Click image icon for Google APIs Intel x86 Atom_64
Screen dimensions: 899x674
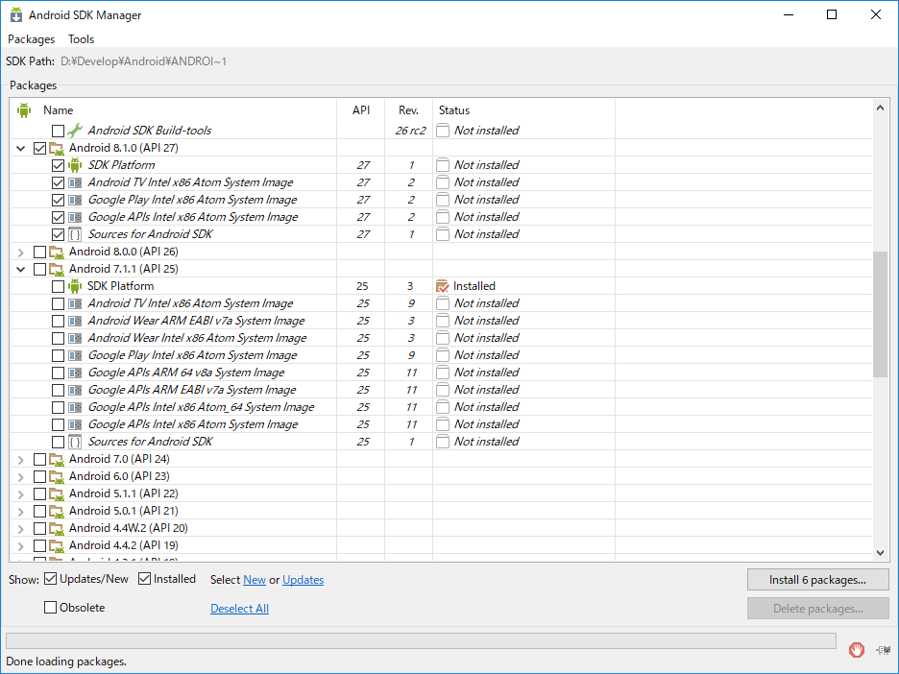click(x=75, y=407)
